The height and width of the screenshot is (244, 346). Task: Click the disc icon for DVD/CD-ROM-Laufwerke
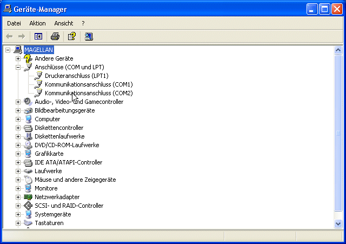click(28, 145)
